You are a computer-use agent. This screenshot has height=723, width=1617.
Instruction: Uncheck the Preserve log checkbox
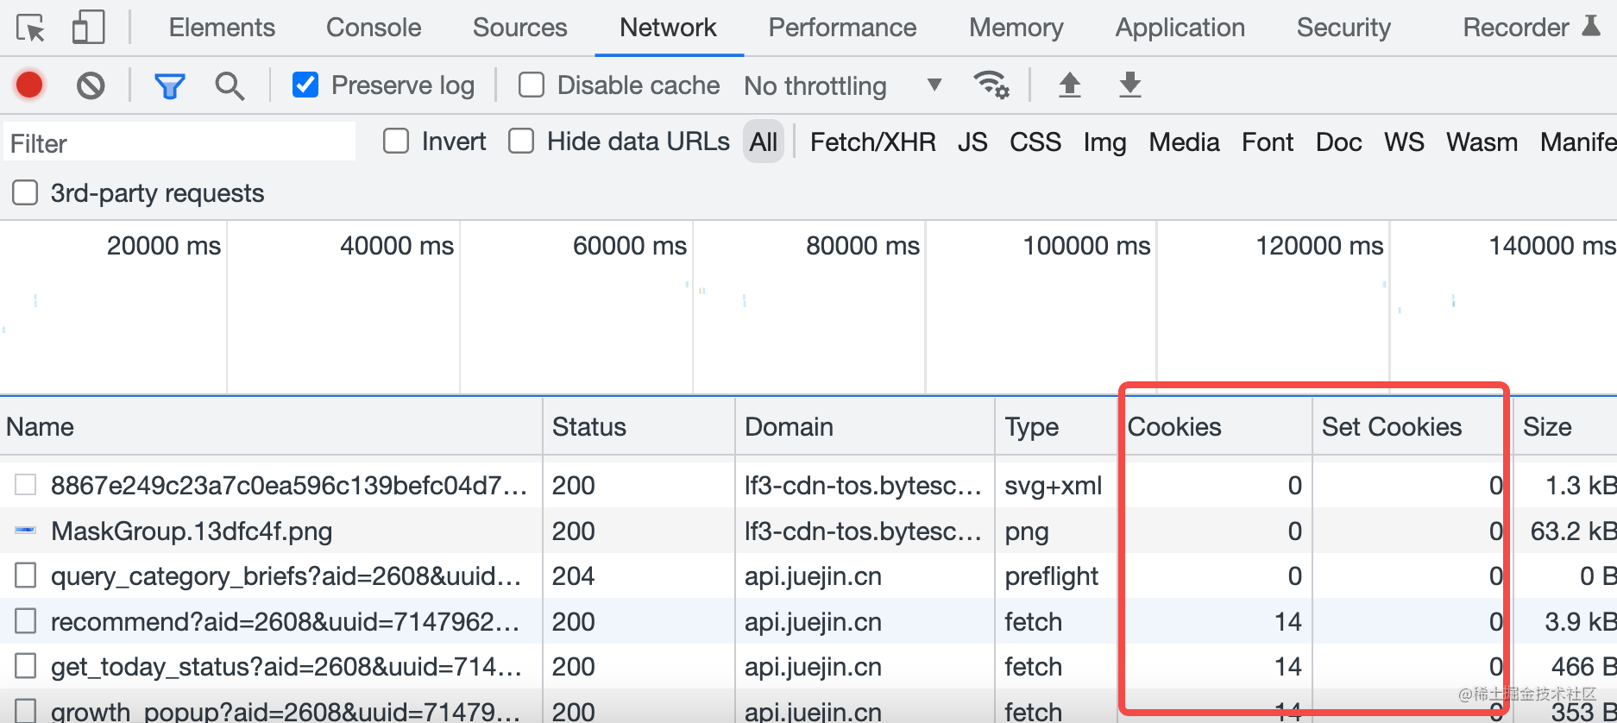(305, 85)
